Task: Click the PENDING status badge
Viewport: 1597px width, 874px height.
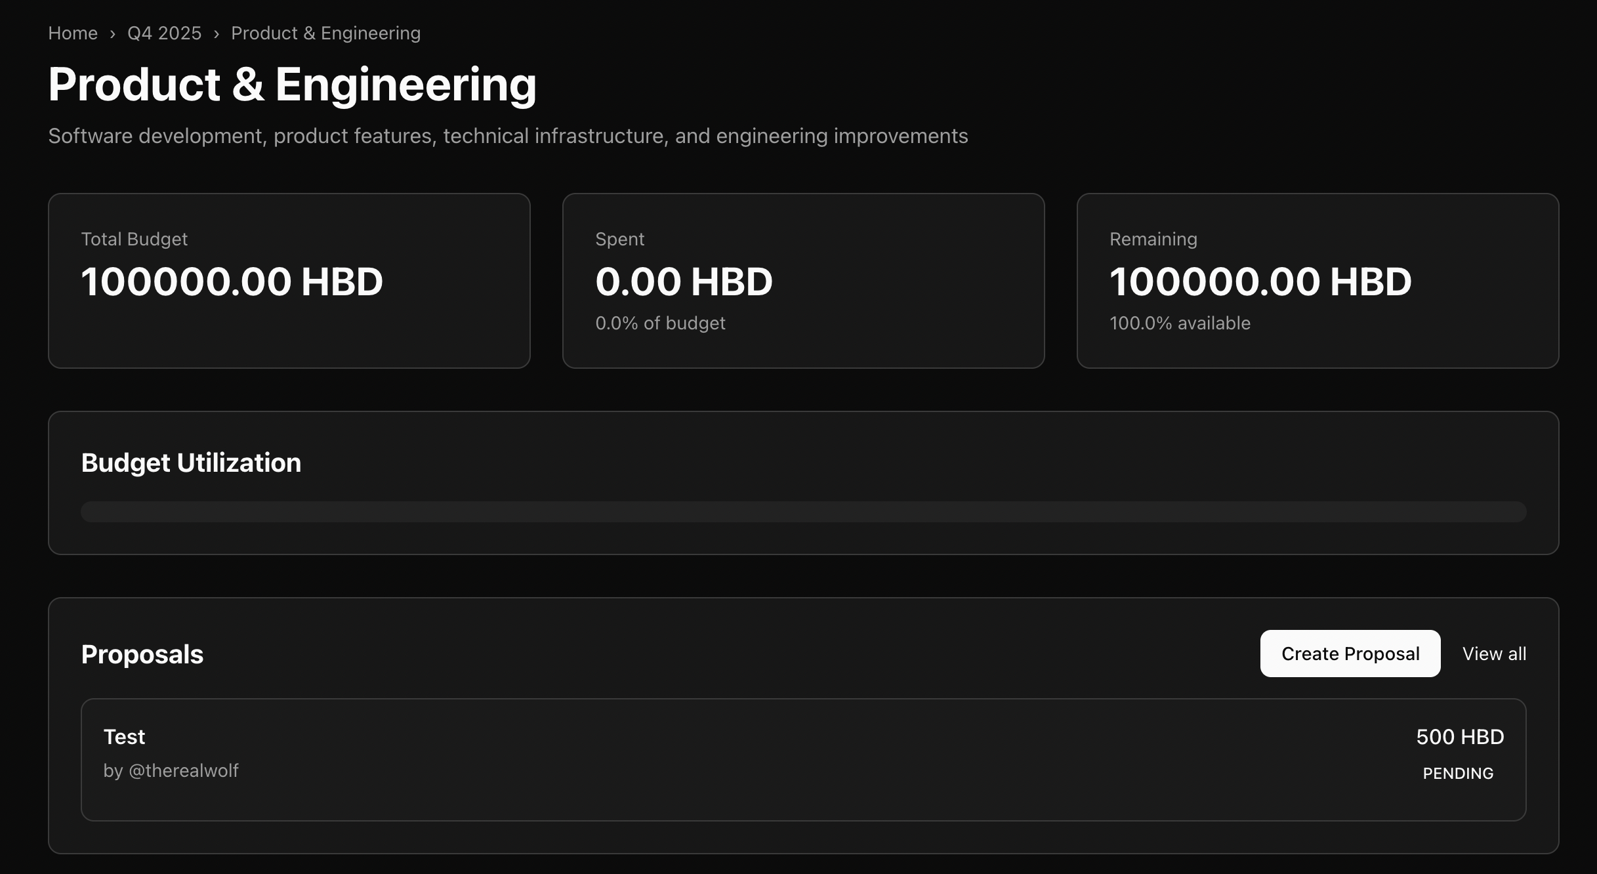Action: (1458, 774)
